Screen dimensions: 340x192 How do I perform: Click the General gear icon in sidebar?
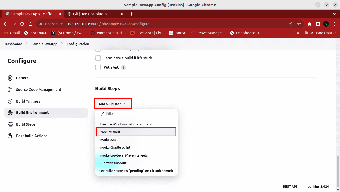pyautogui.click(x=10, y=78)
